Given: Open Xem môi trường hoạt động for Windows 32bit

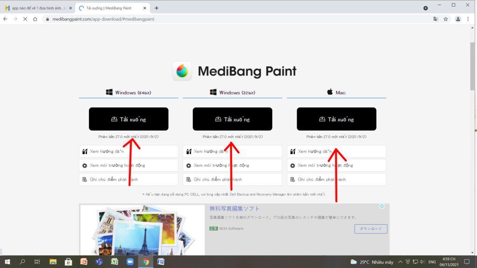Looking at the screenshot, I should click(x=232, y=165).
